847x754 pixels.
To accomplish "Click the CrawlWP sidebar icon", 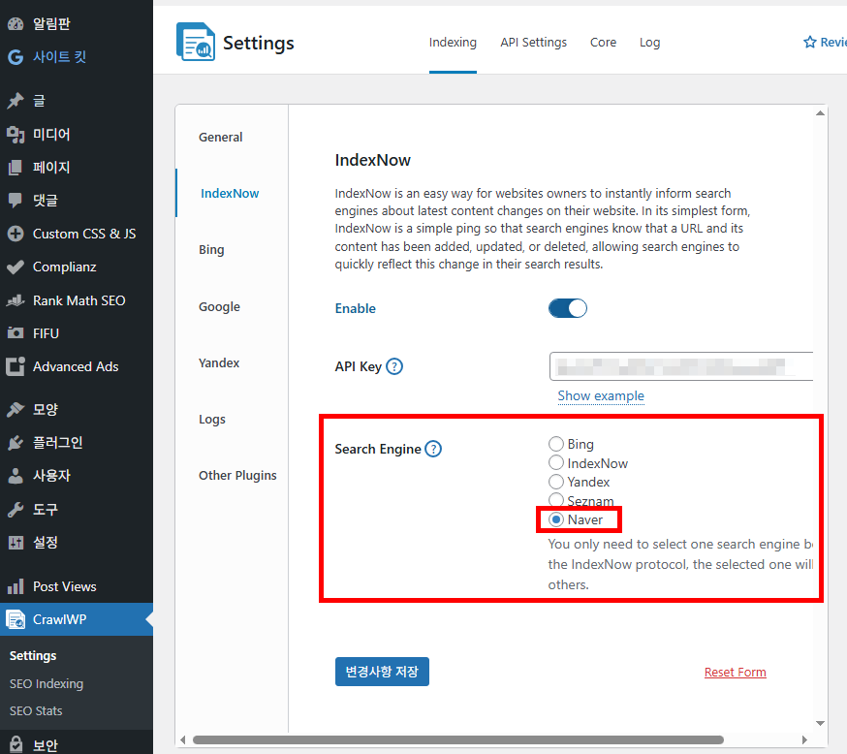I will point(16,619).
